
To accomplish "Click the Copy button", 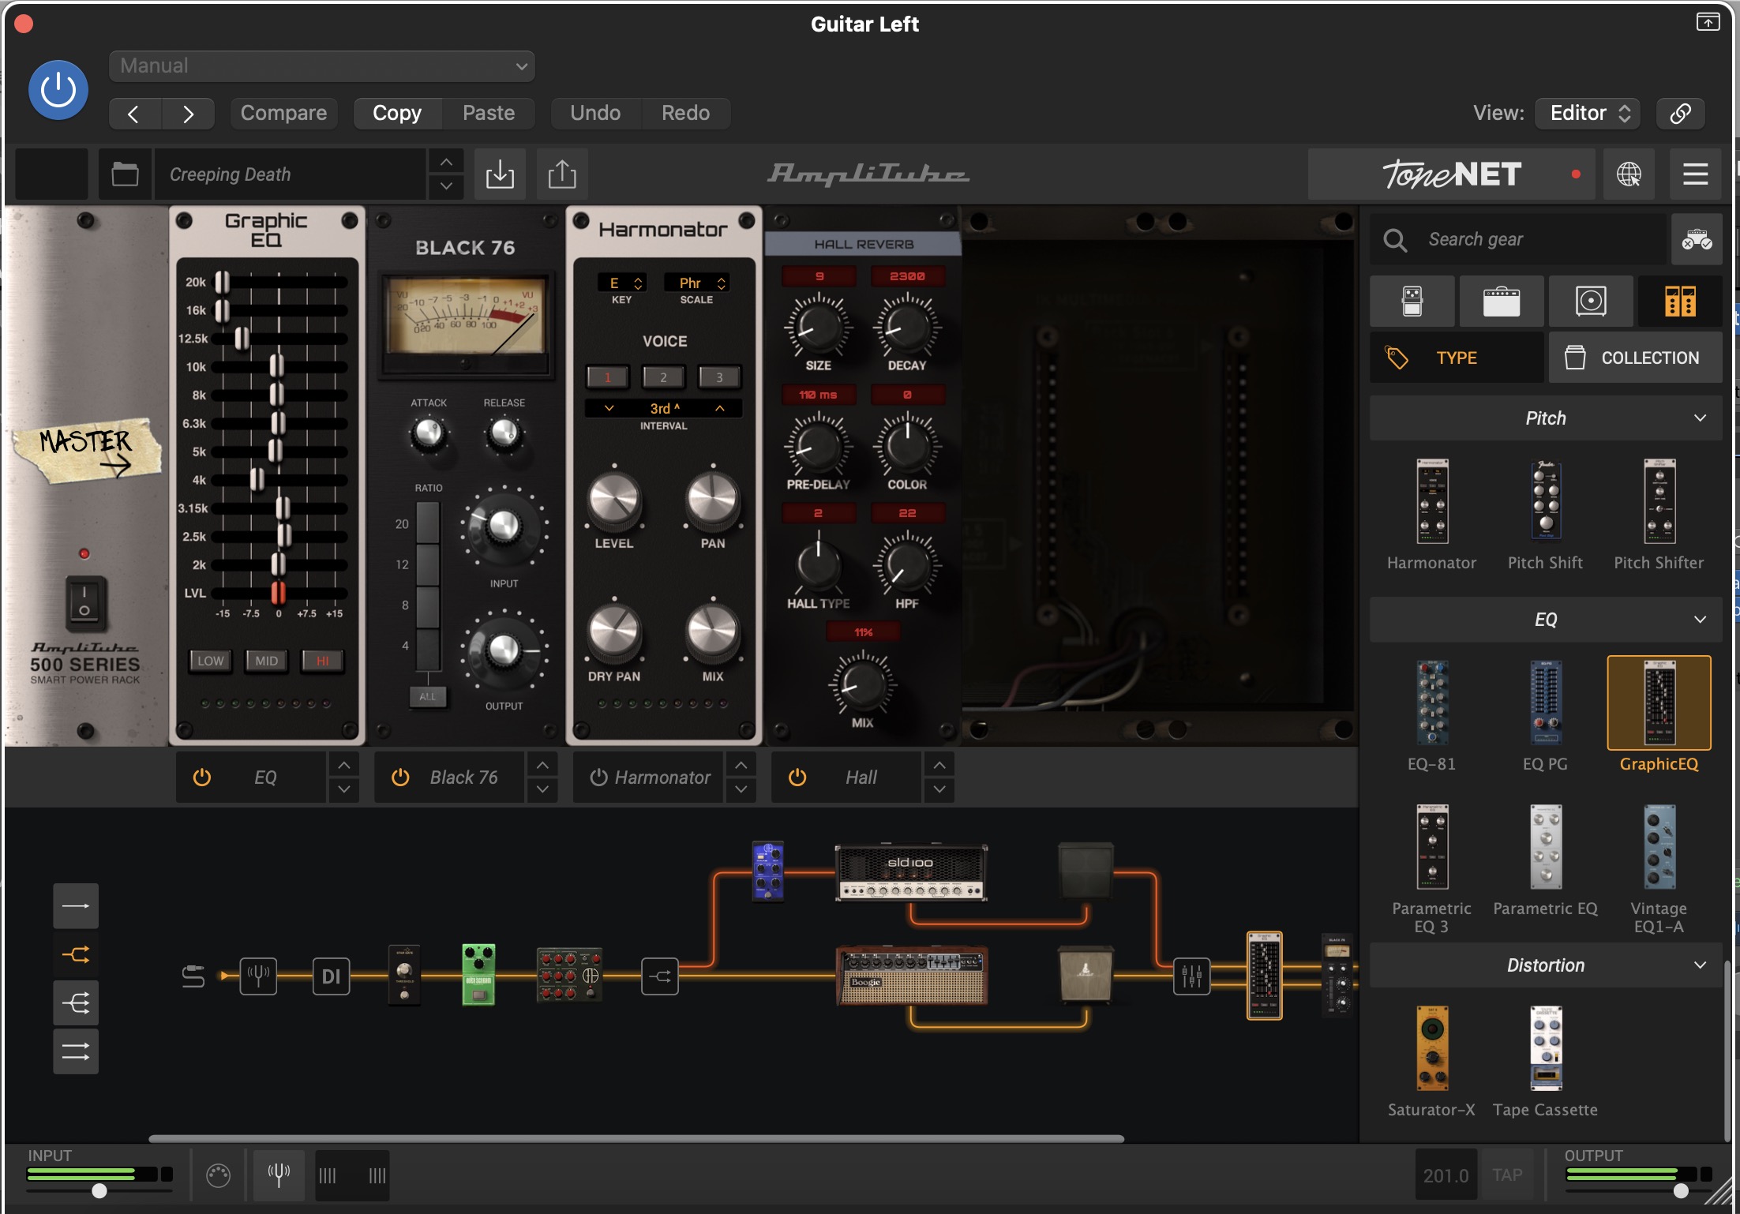I will coord(397,114).
